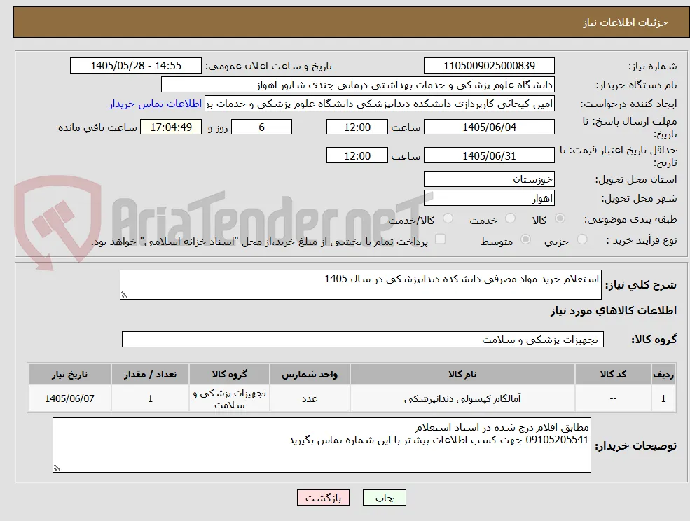Click the شماره نیاز number field

489,66
